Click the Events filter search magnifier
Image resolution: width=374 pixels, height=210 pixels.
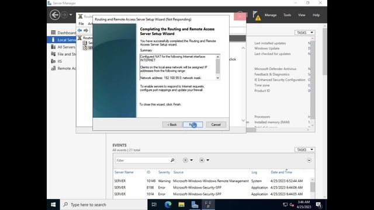(172, 160)
